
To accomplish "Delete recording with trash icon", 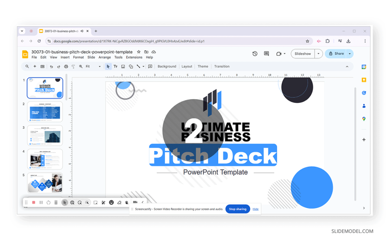I will click(x=56, y=203).
